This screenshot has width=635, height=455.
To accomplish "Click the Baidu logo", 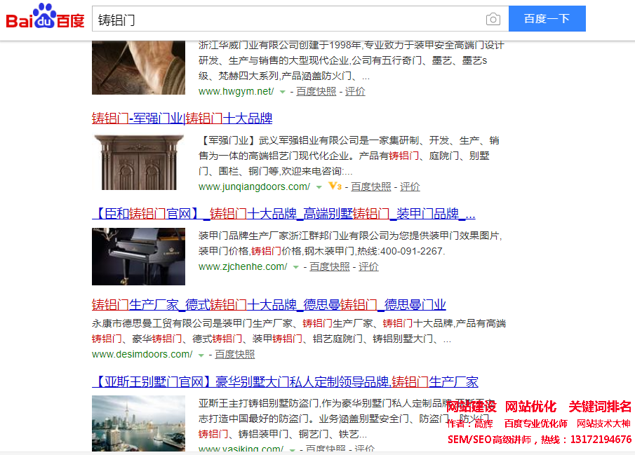I will tap(45, 18).
